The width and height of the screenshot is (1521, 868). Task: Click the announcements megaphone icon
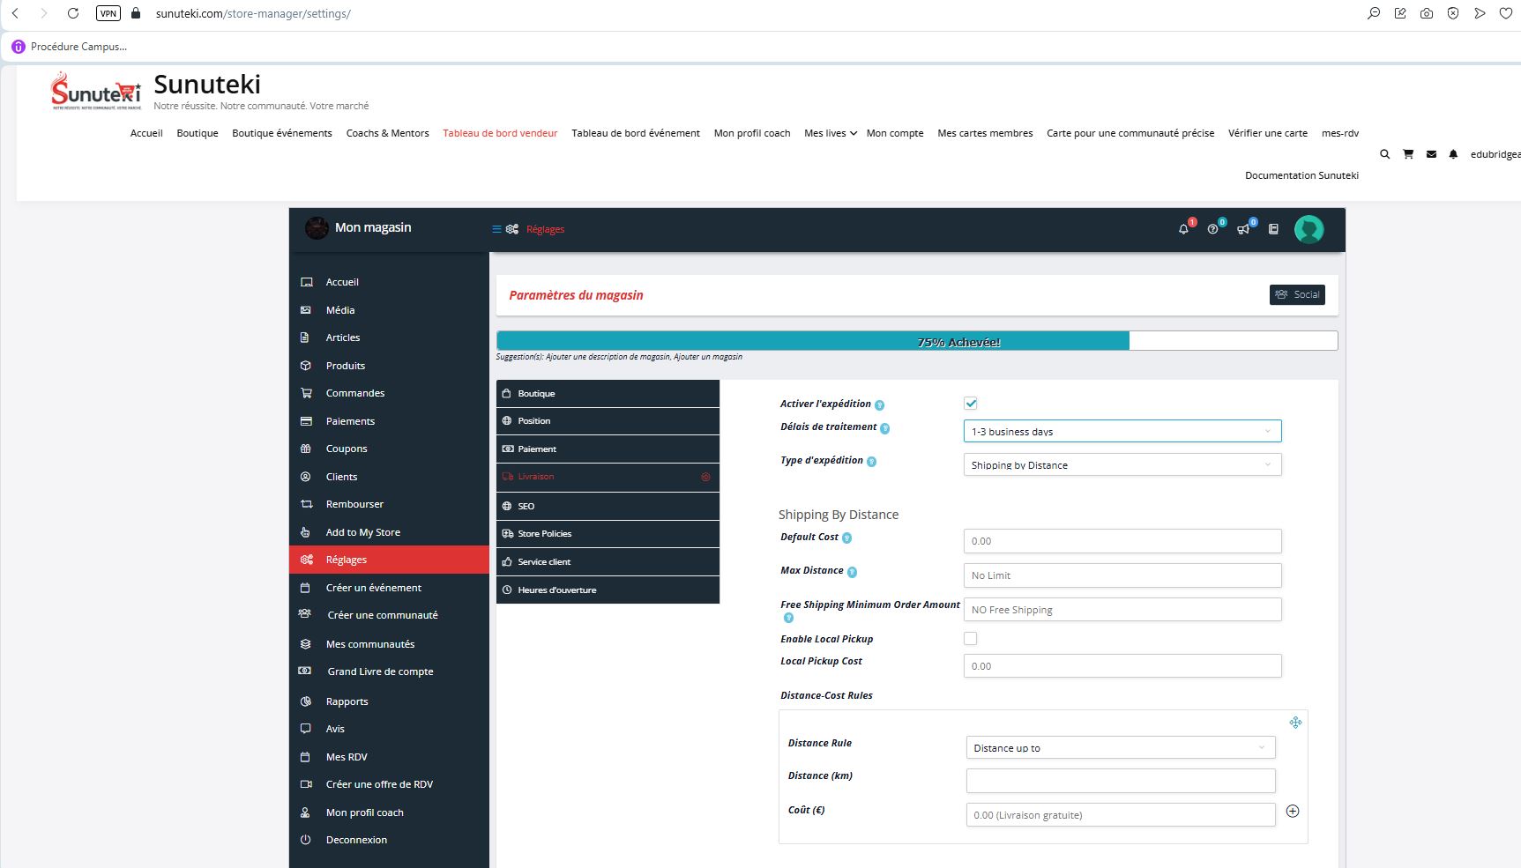point(1243,229)
